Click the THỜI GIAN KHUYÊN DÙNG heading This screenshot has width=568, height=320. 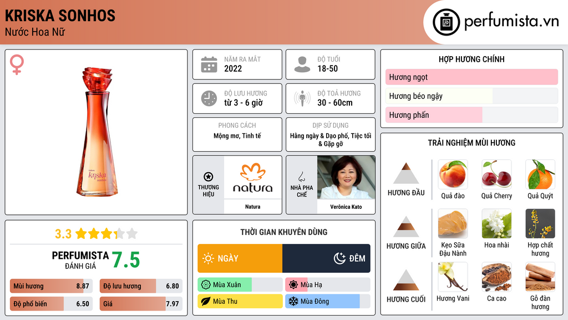(x=284, y=232)
